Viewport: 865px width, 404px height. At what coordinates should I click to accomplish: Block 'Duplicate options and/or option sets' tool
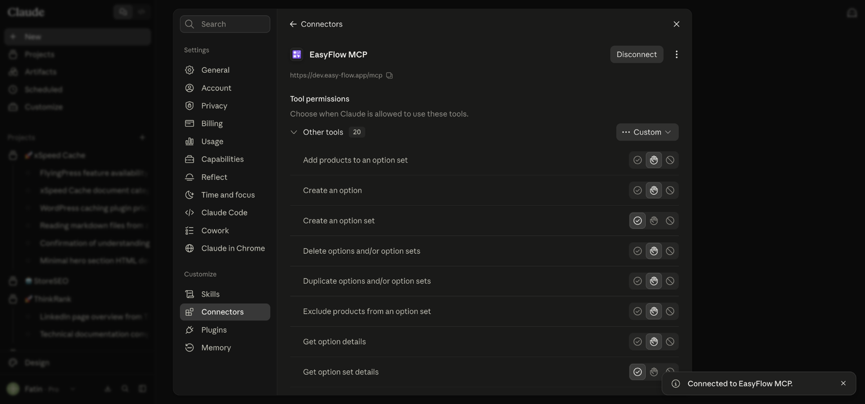(x=670, y=281)
